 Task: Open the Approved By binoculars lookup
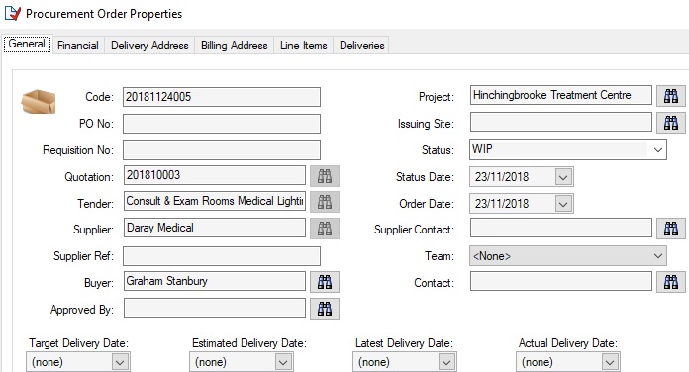click(325, 309)
